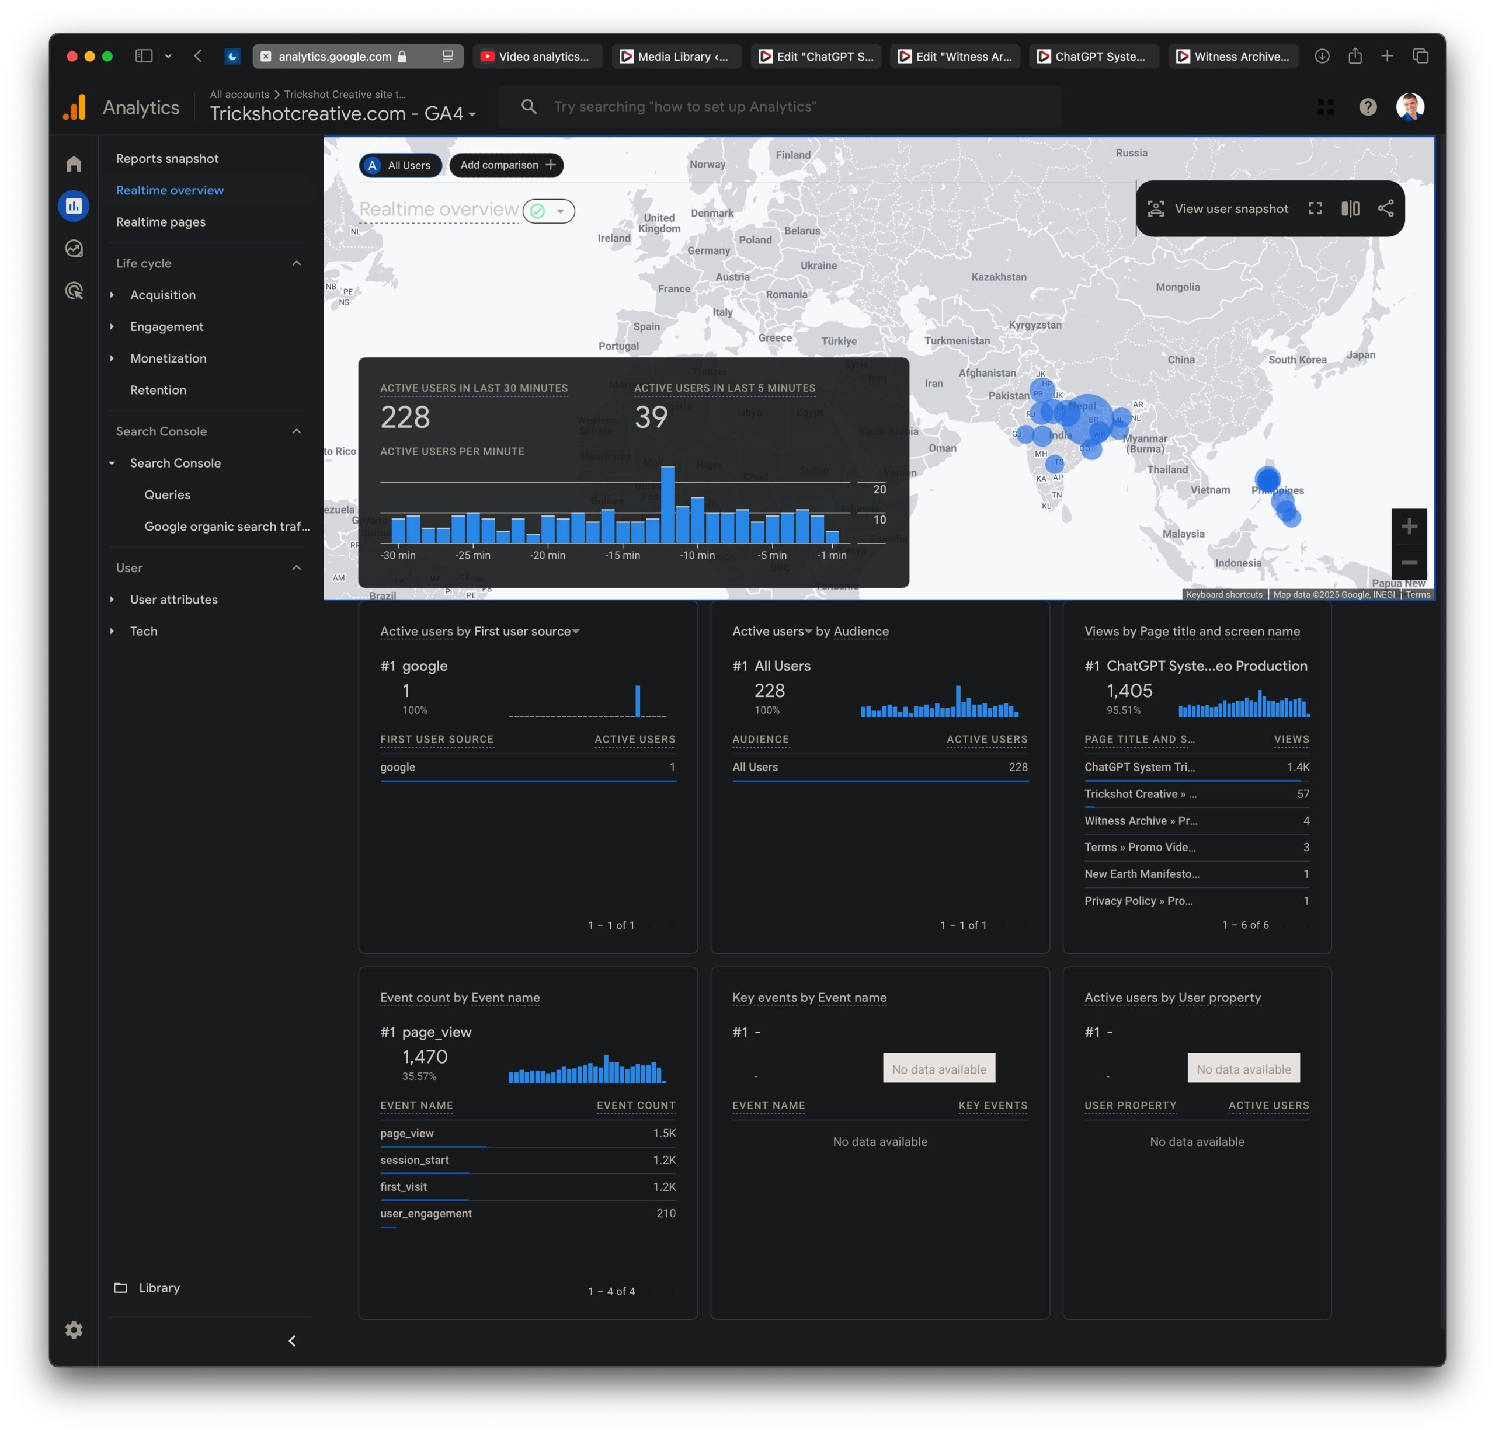Viewport: 1495px width, 1432px height.
Task: Switch to the Media Library tab
Action: [x=676, y=57]
